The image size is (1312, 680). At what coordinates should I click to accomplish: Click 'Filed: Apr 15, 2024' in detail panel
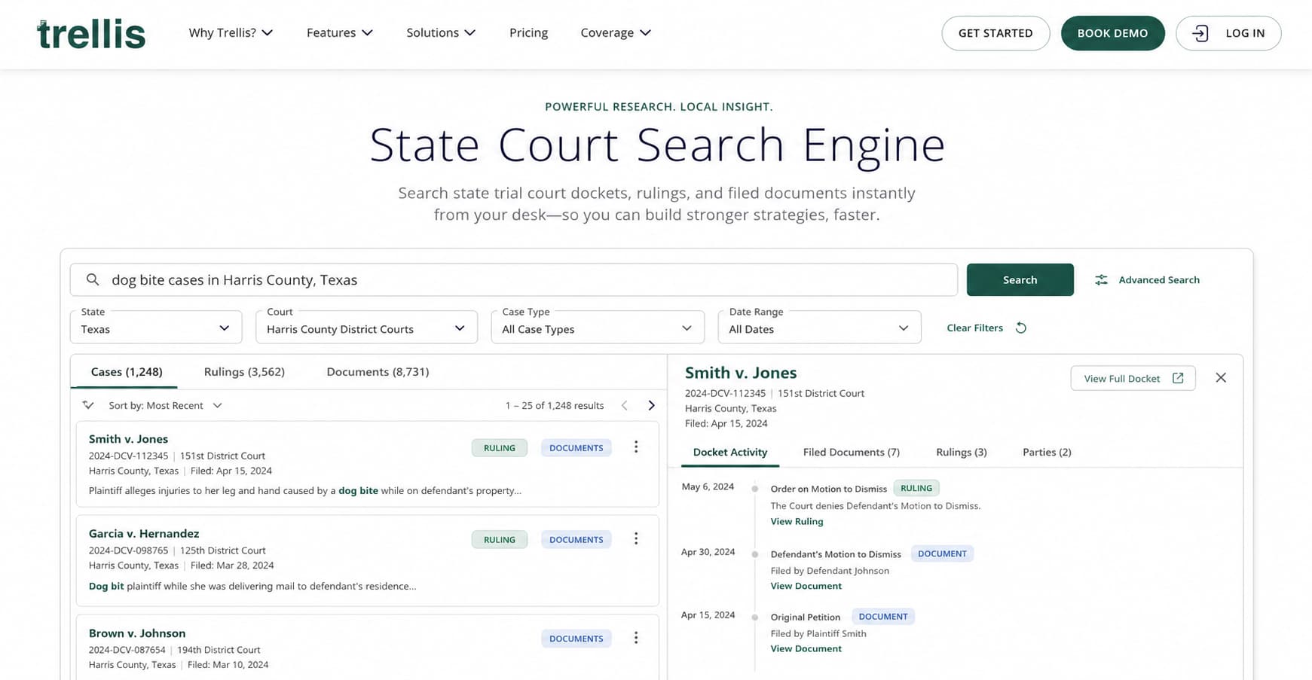(x=726, y=423)
